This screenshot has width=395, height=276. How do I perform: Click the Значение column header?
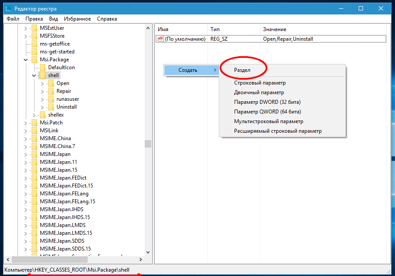323,29
